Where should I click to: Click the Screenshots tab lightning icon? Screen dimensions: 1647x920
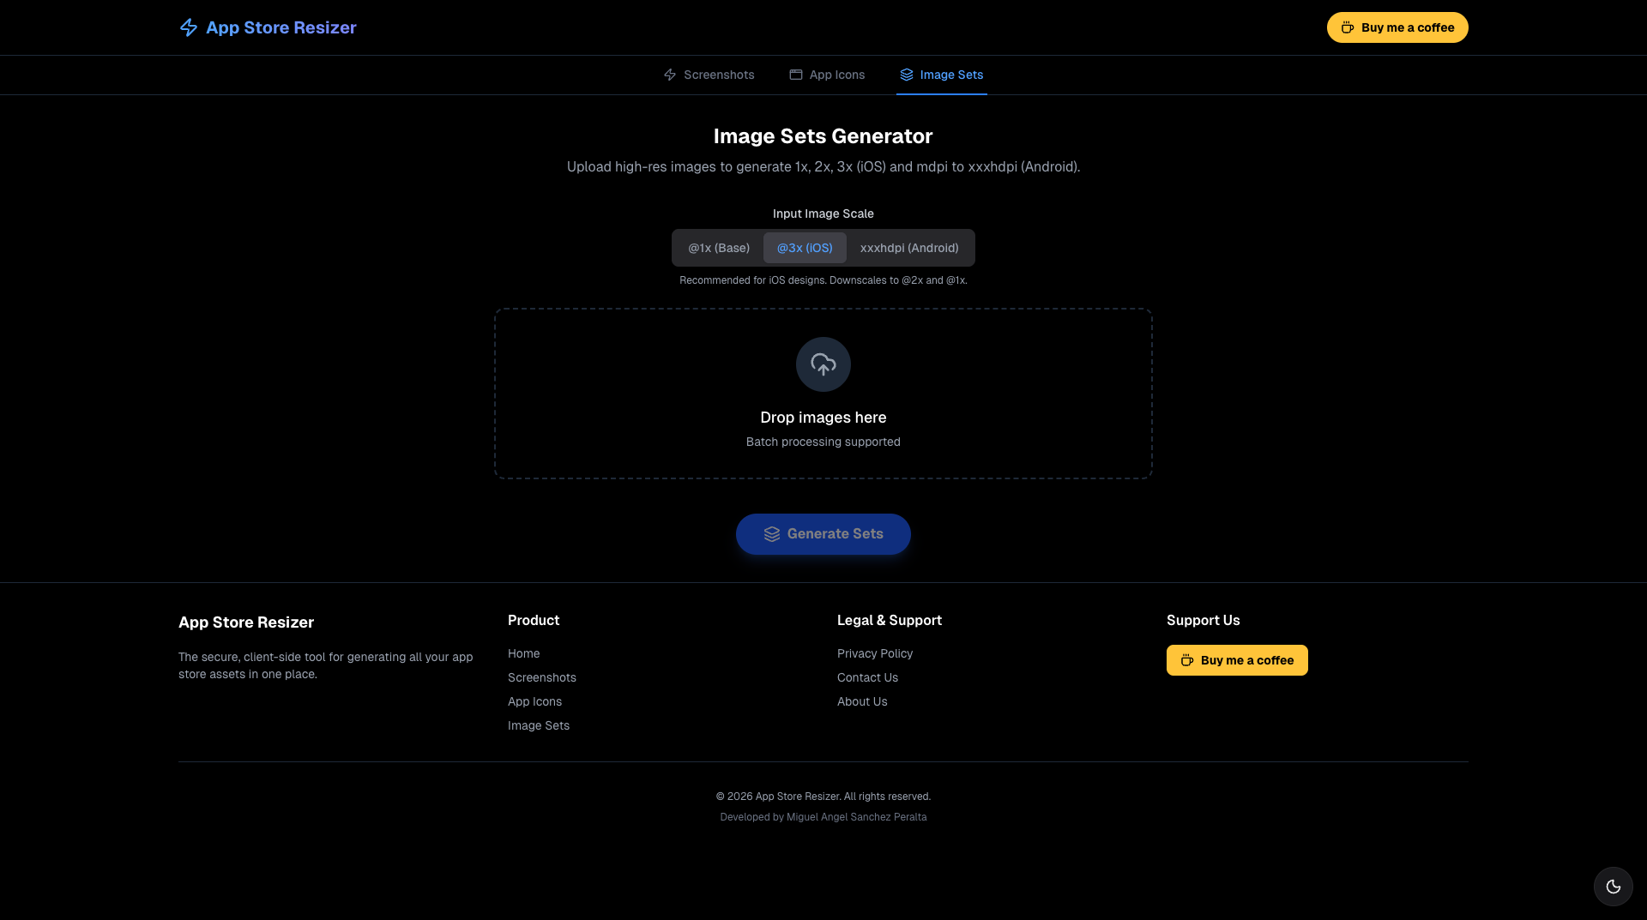click(670, 75)
